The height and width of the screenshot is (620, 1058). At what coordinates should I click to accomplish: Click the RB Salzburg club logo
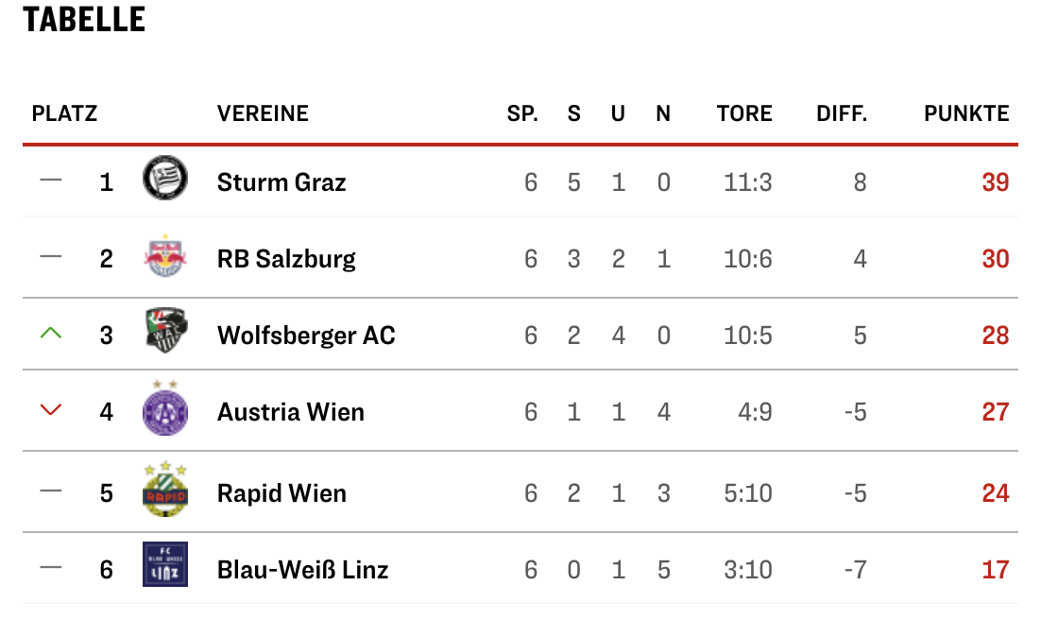[165, 257]
